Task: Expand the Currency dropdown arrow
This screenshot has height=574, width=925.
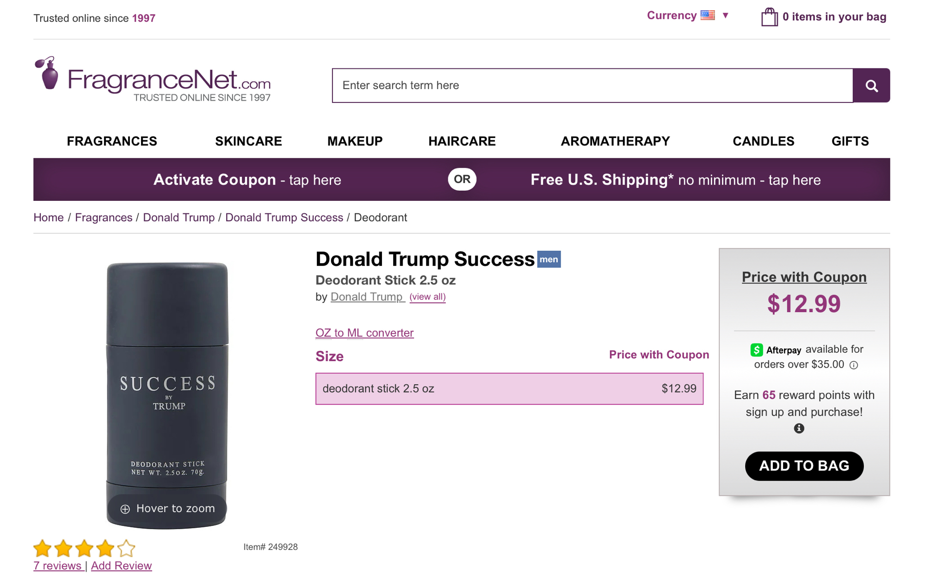Action: (x=726, y=16)
